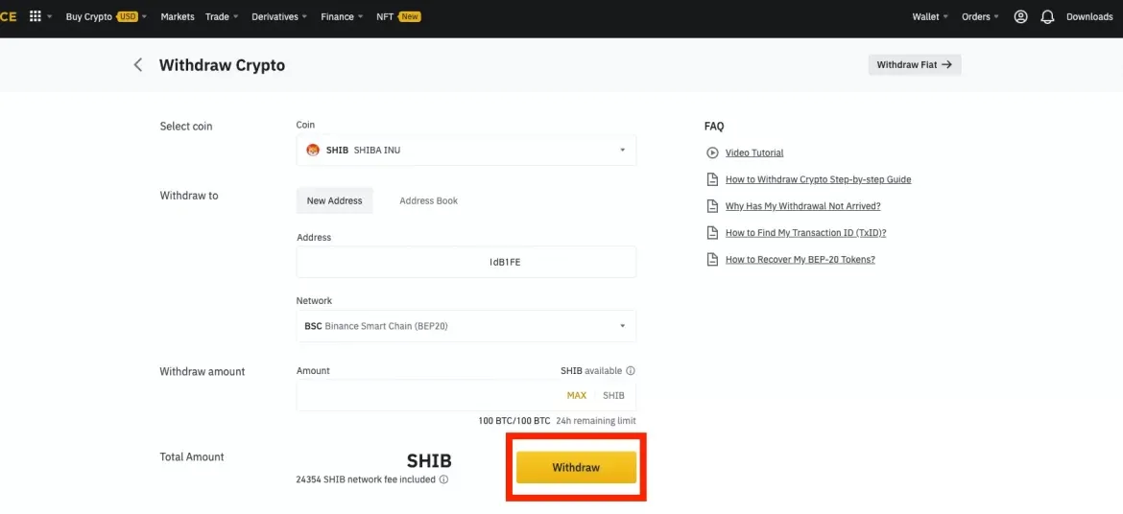Click the Withdraw Fiat button
The height and width of the screenshot is (514, 1123).
915,64
